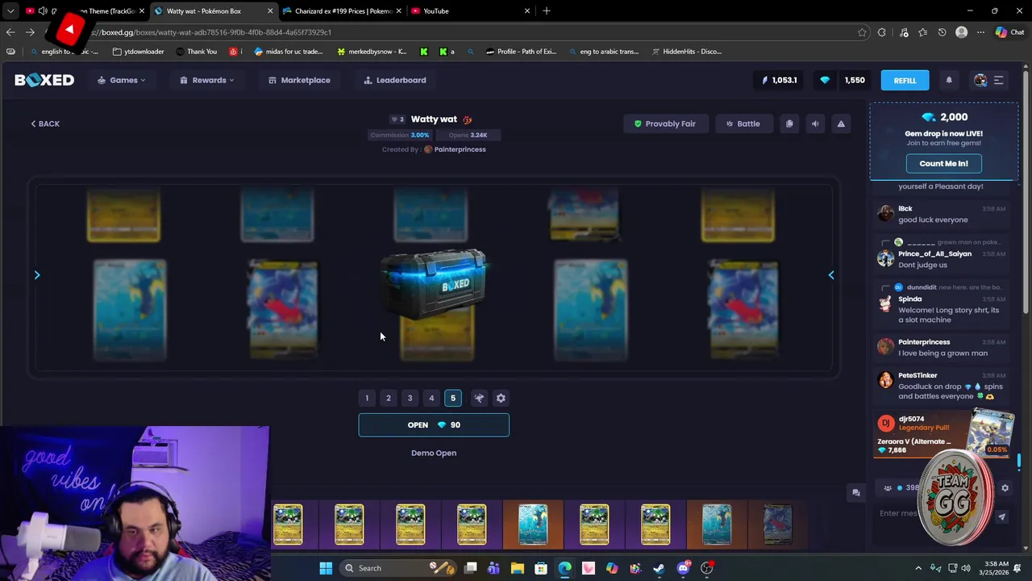Show hidden system tray icons
The image size is (1032, 581).
[x=918, y=568]
